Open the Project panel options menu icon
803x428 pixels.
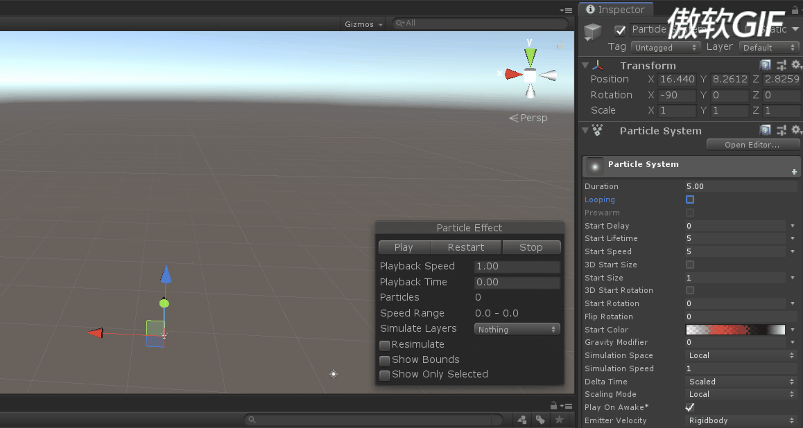[x=567, y=406]
